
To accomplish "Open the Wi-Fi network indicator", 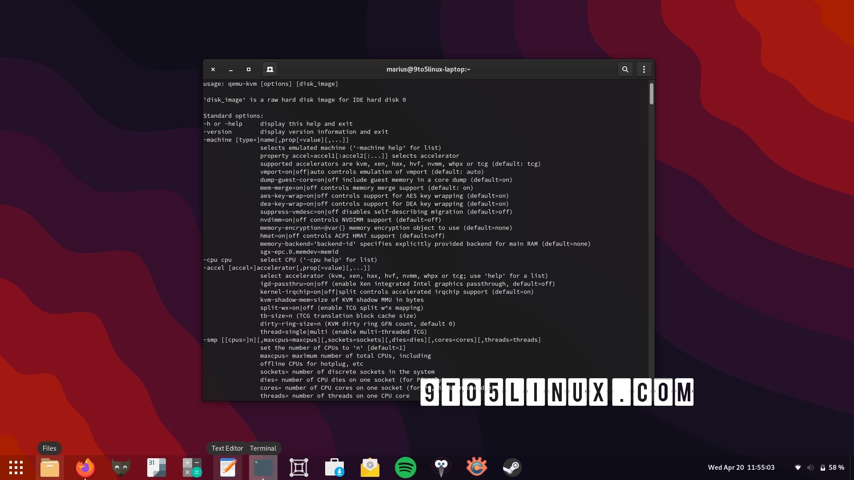I will (798, 468).
